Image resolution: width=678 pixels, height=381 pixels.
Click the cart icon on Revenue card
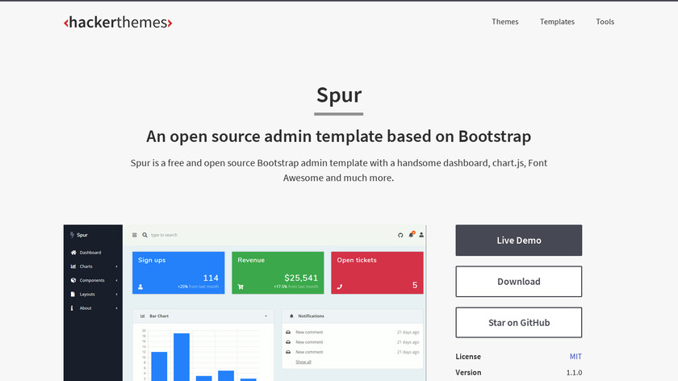(241, 287)
